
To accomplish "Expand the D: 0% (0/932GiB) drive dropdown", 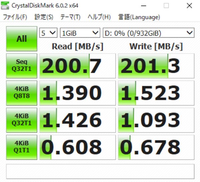I will point(149,33).
